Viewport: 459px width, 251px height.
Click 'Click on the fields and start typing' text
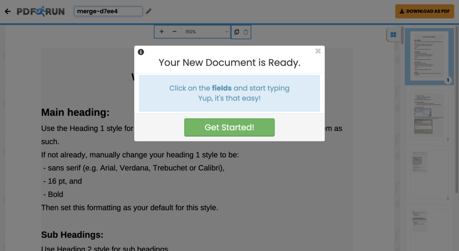tap(229, 88)
